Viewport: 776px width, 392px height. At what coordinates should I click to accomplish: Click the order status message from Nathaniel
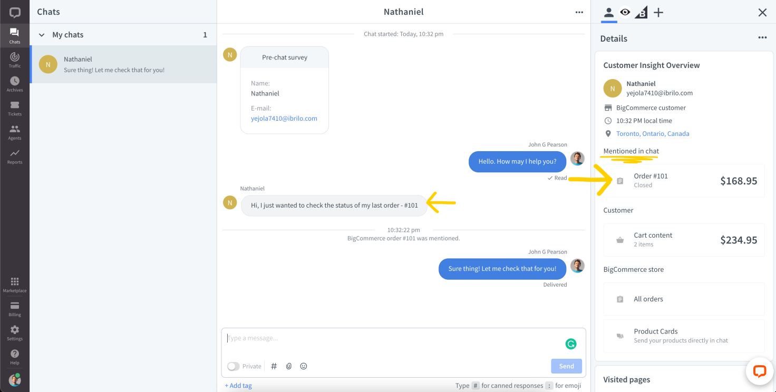tap(334, 205)
